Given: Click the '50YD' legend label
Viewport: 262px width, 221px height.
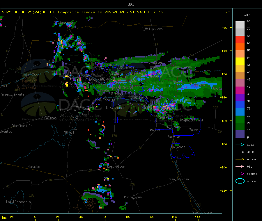Looking at the screenshot, I should [x=250, y=145].
